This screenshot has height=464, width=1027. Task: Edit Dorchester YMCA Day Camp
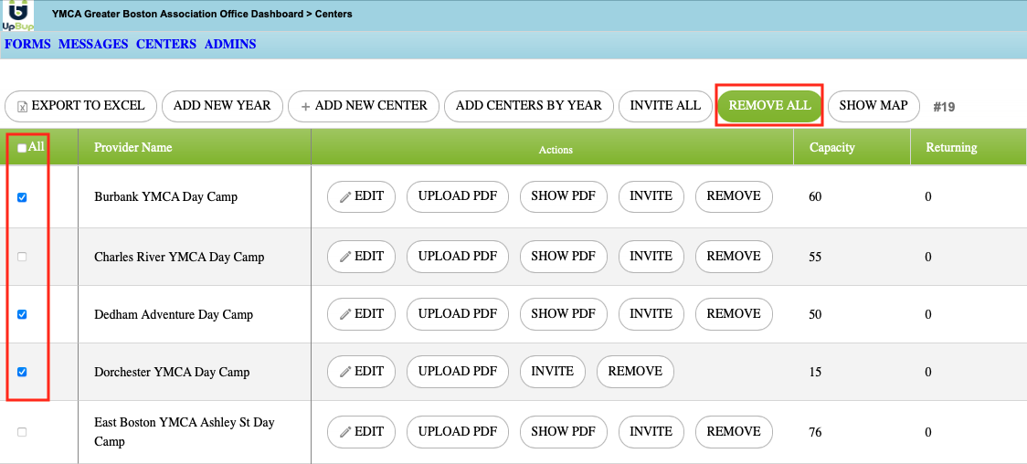click(x=362, y=372)
